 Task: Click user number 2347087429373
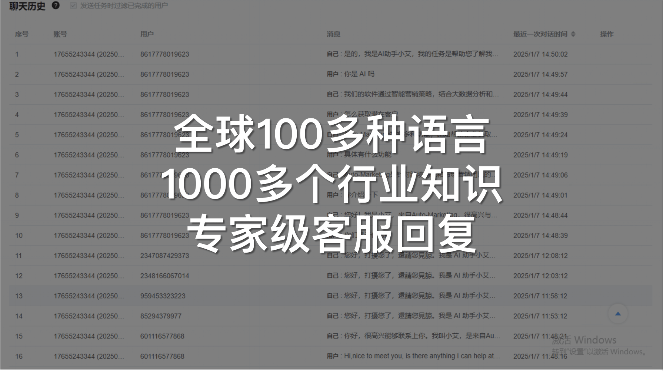[x=164, y=256]
